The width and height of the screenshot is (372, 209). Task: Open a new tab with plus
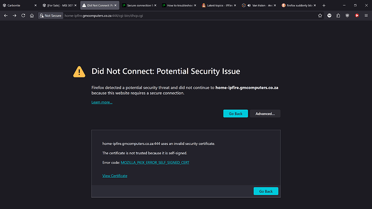(324, 5)
